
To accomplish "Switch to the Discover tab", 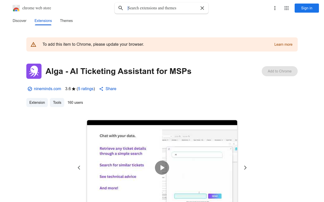I will coord(19,21).
